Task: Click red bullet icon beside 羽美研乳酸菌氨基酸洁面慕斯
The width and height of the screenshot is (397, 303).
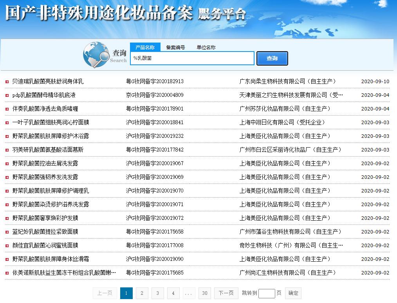Action: (7, 150)
